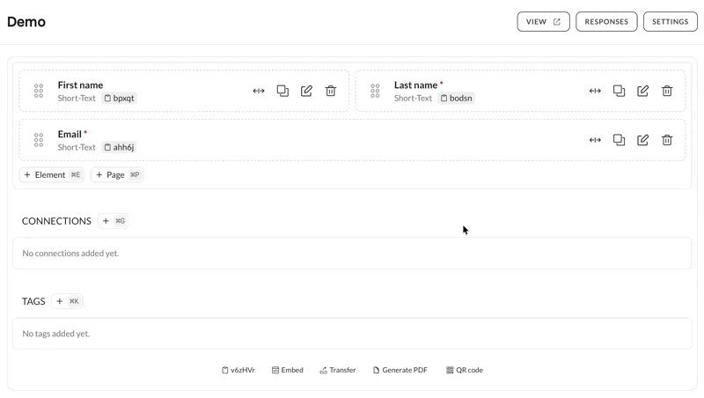Add a new tag
Screen dimensions: 704x398
pos(68,301)
